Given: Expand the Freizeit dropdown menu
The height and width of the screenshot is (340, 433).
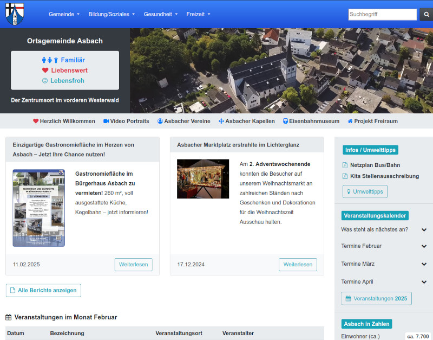Looking at the screenshot, I should [x=198, y=14].
